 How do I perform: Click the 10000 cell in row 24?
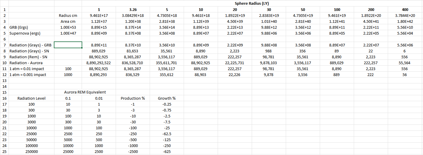point(68,146)
